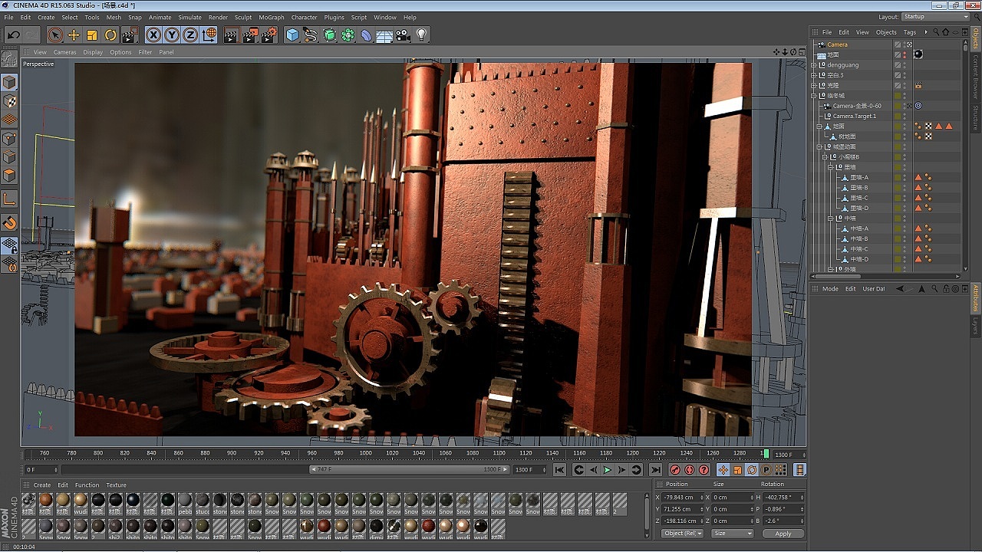Viewport: 982px width, 552px height.
Task: Expand the dengguang object in the Objects panel
Action: pyautogui.click(x=814, y=65)
